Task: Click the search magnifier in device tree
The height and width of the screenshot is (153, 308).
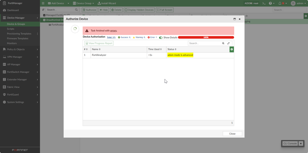Action: click(x=76, y=10)
